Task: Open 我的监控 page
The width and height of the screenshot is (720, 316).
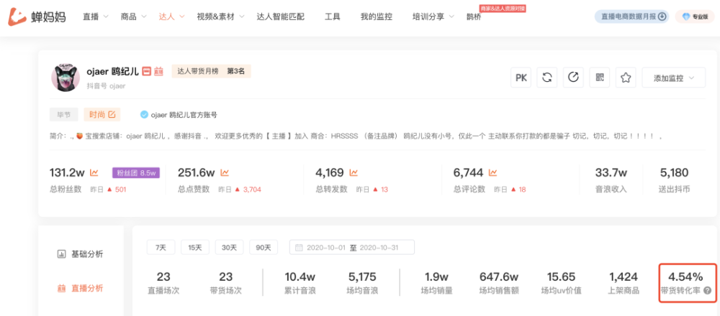Action: (x=377, y=17)
